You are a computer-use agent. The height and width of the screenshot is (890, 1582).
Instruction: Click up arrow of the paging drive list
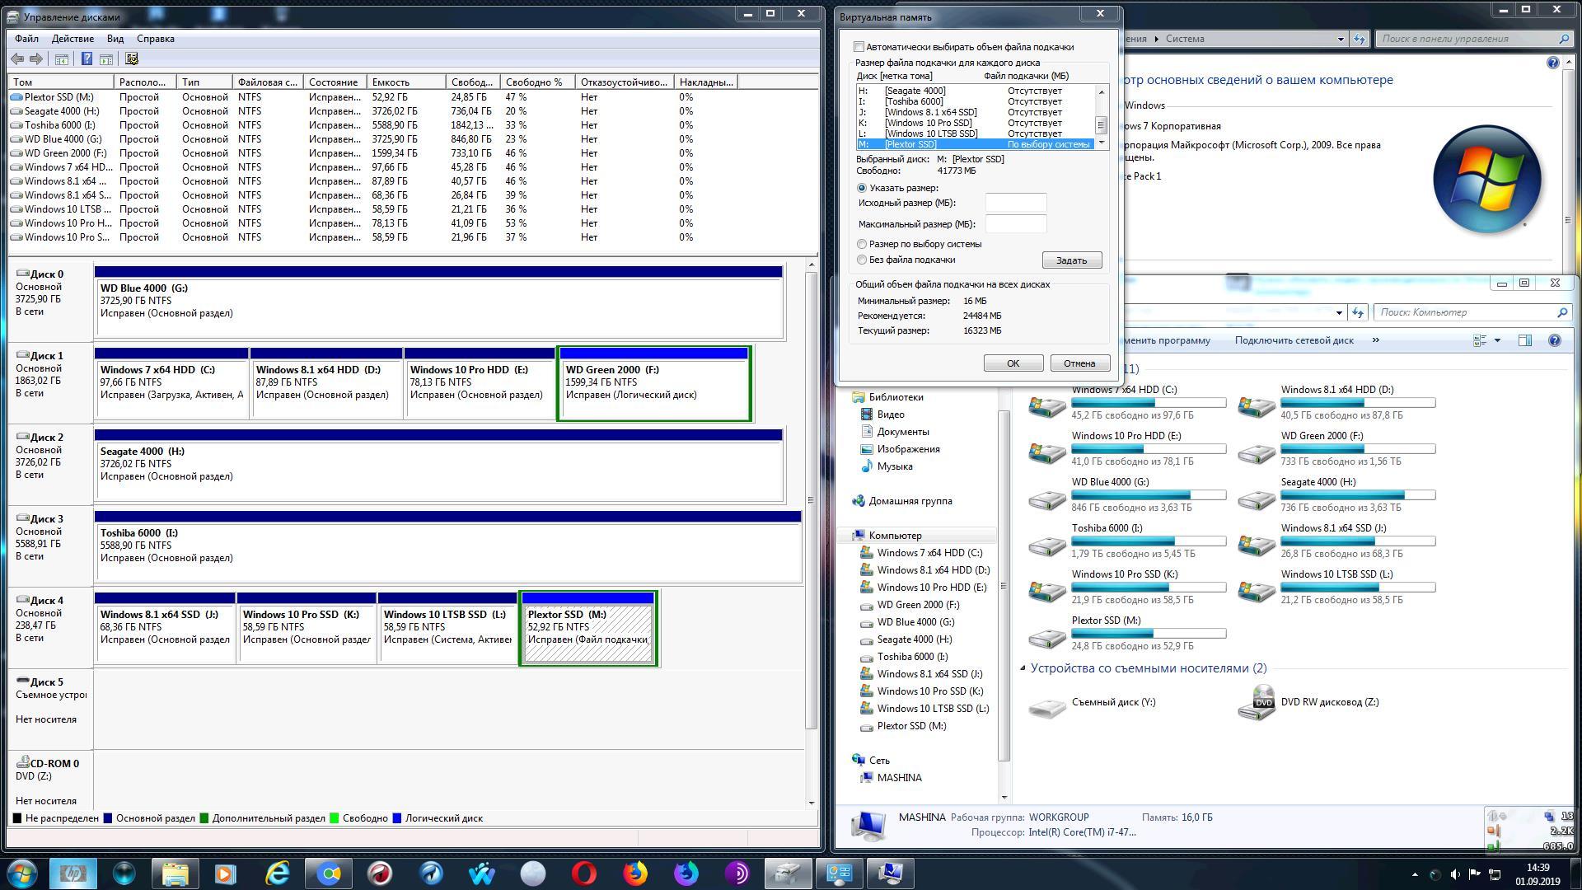point(1101,91)
